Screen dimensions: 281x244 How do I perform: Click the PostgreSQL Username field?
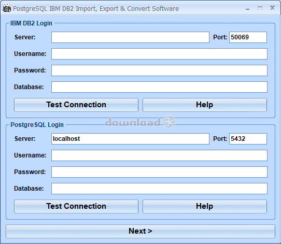pyautogui.click(x=159, y=155)
